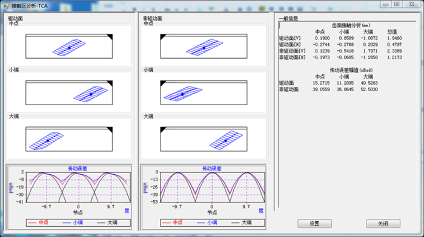Select the non-drive-side 大端 contact pattern diagram
The height and width of the screenshot is (237, 424).
pyautogui.click(x=204, y=139)
